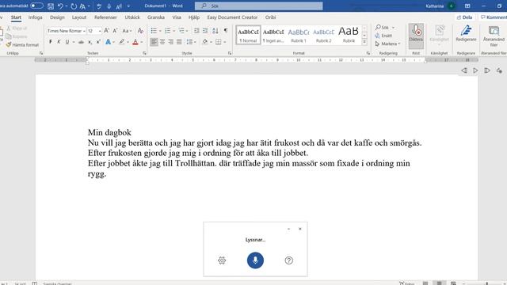Click Ersätt to replace text

pos(383,36)
